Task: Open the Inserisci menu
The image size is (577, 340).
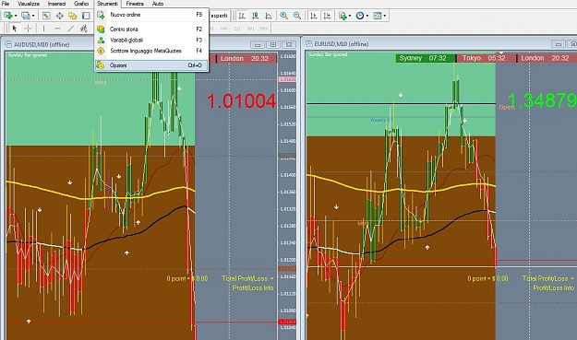Action: pyautogui.click(x=56, y=4)
